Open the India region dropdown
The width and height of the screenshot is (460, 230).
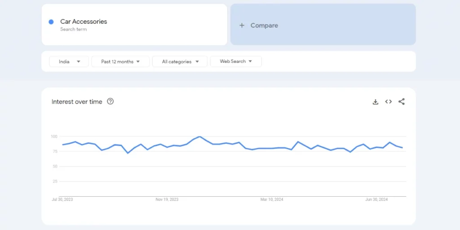pos(69,62)
